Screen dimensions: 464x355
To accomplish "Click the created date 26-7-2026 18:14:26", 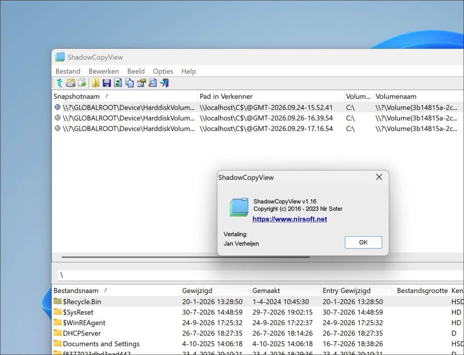I will 282,333.
